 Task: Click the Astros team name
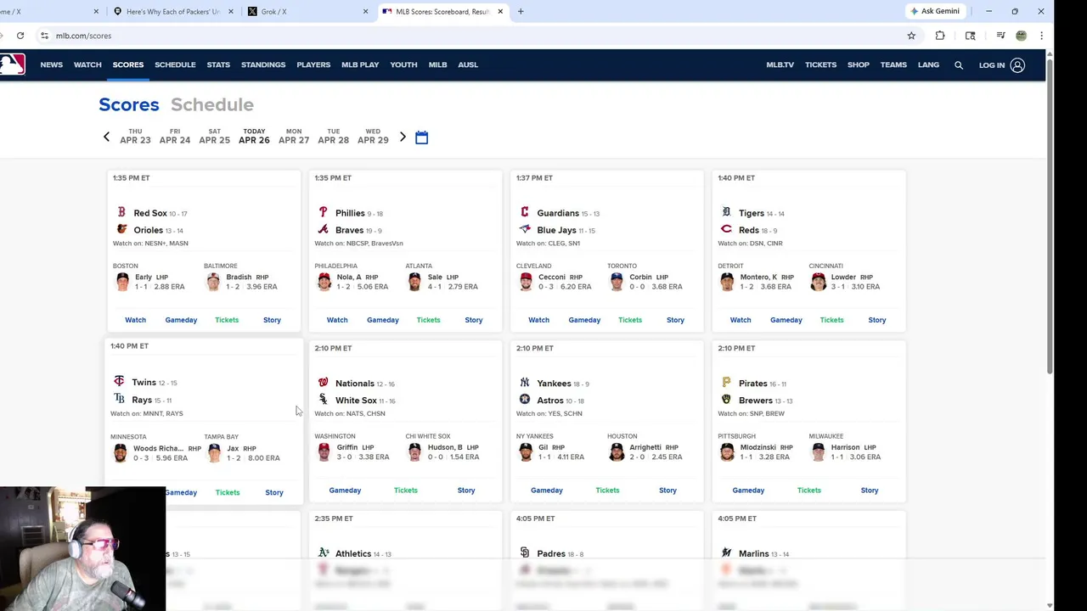pyautogui.click(x=550, y=400)
